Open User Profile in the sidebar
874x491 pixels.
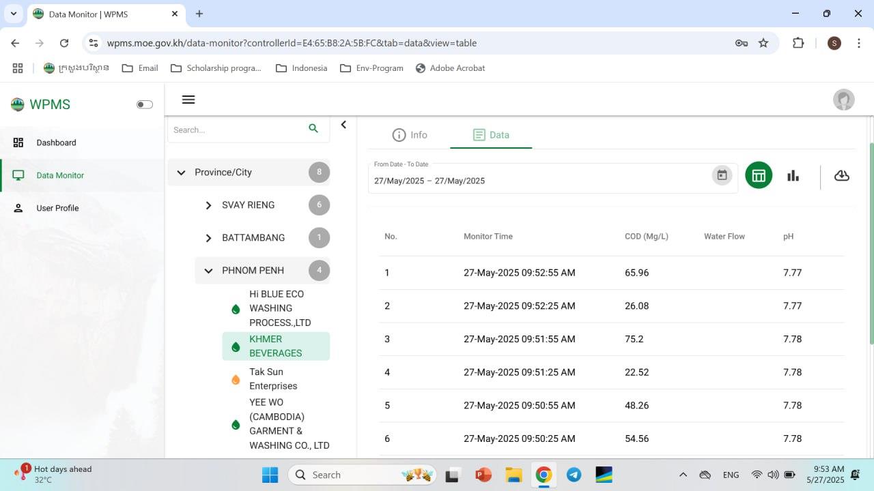(x=83, y=208)
